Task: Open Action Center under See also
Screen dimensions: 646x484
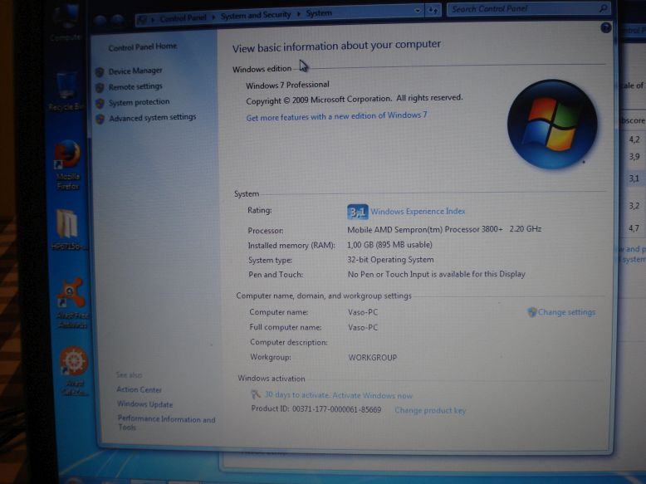Action: (x=139, y=389)
